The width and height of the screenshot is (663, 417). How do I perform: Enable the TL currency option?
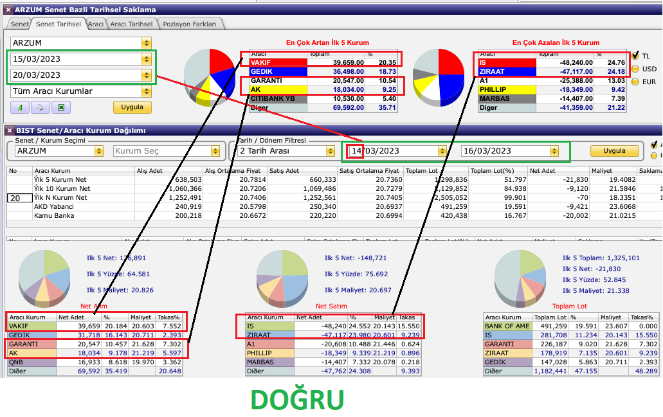pyautogui.click(x=635, y=55)
